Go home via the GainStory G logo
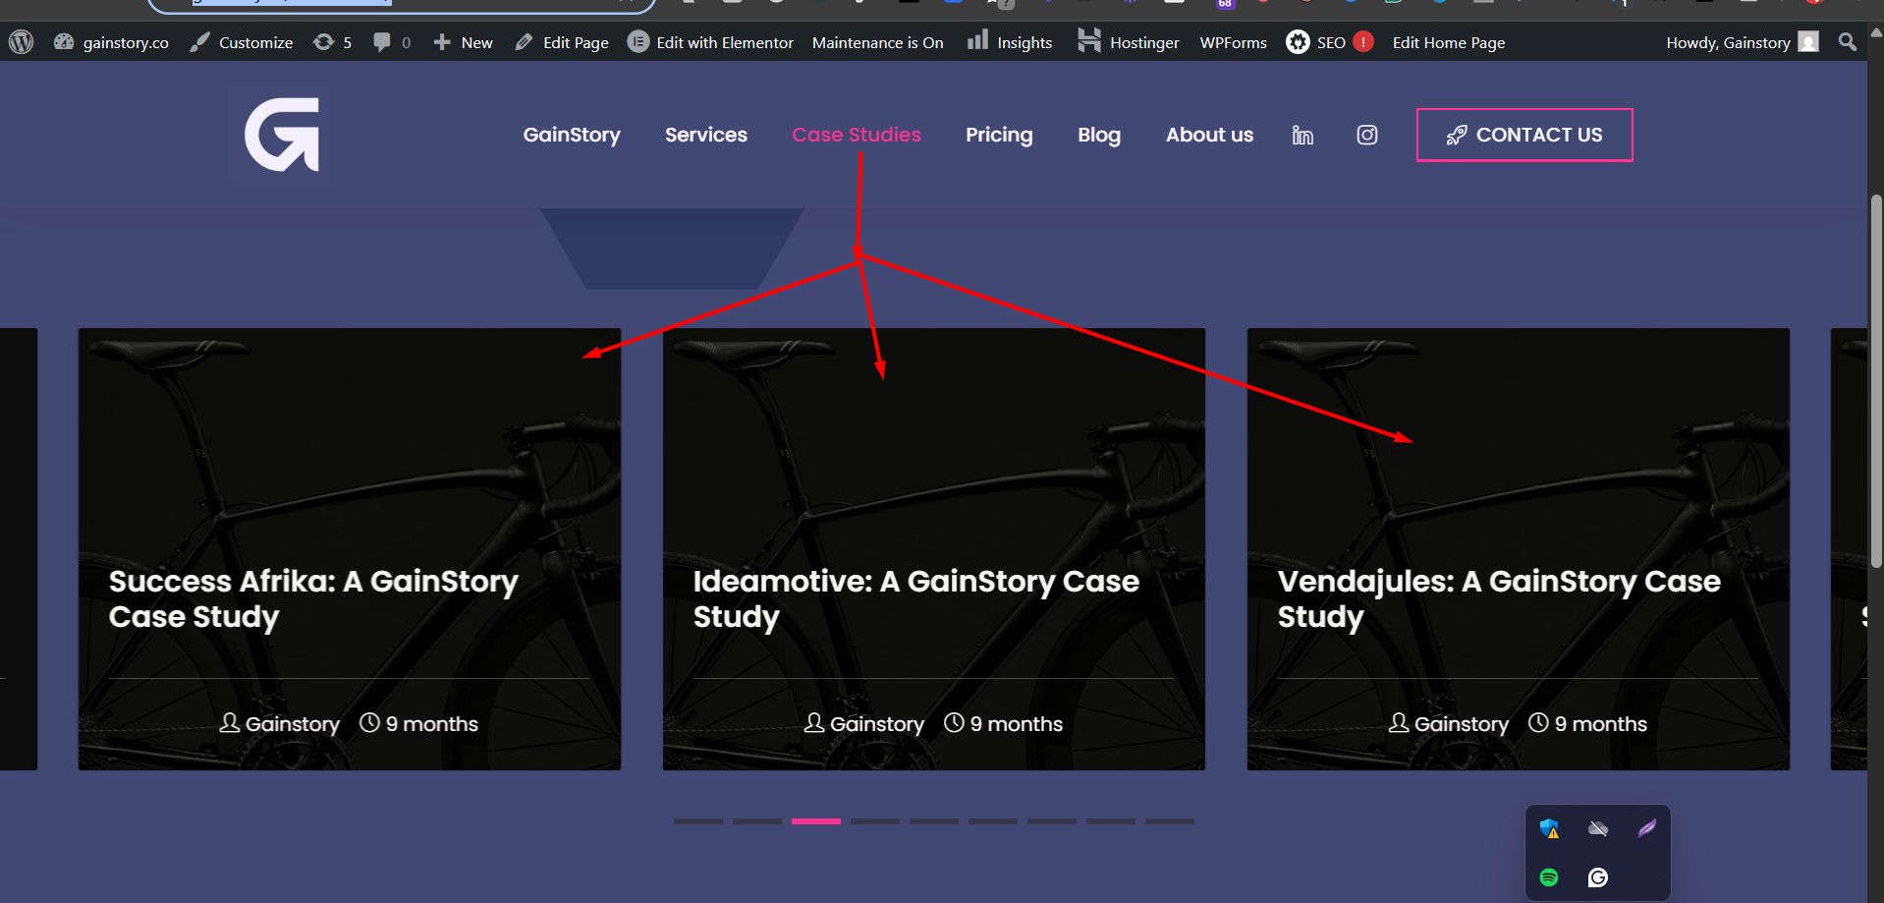The width and height of the screenshot is (1884, 903). coord(282,135)
